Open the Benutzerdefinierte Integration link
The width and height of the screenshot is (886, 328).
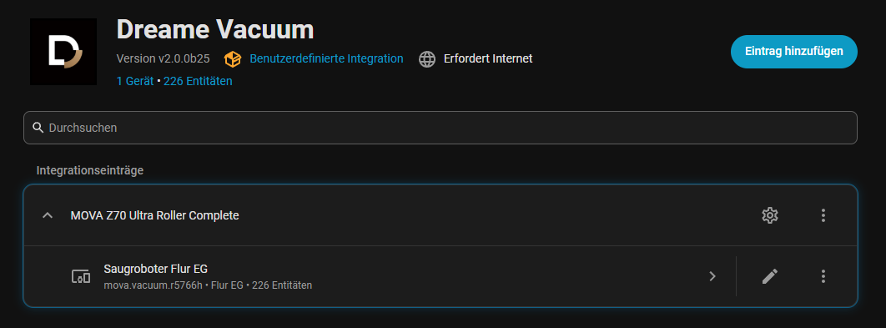point(326,58)
